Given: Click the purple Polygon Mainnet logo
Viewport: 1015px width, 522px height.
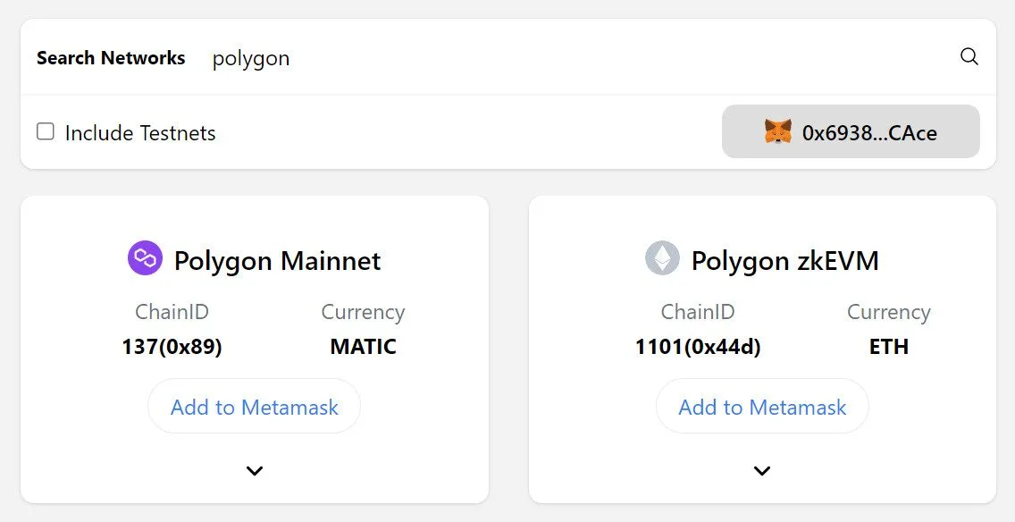Looking at the screenshot, I should coord(145,258).
